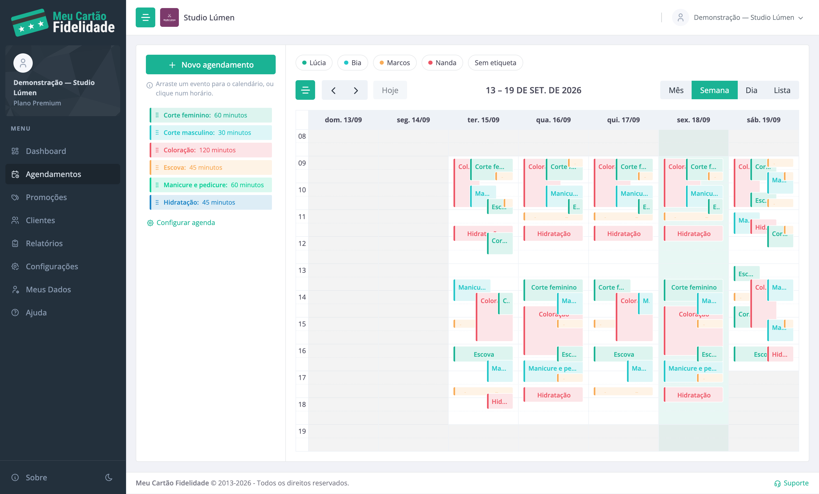Click the info icon beside the drag hint
Viewport: 819px width, 494px height.
[x=150, y=85]
